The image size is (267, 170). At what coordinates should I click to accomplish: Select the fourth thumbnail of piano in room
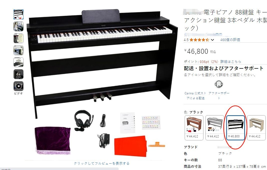tap(18, 50)
